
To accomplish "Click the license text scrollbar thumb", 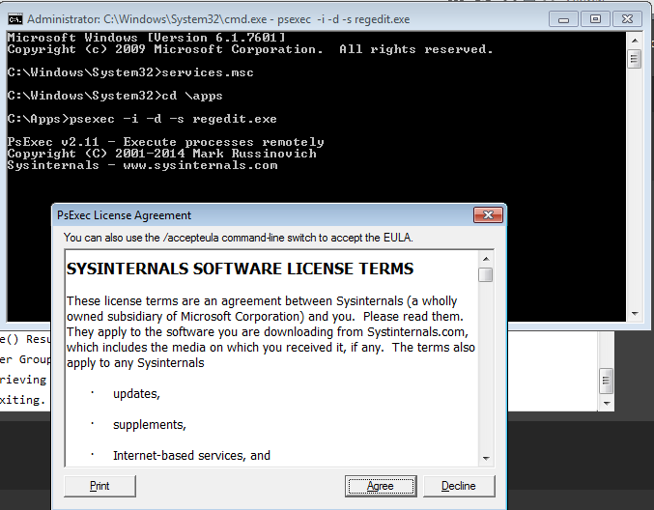I will click(486, 275).
